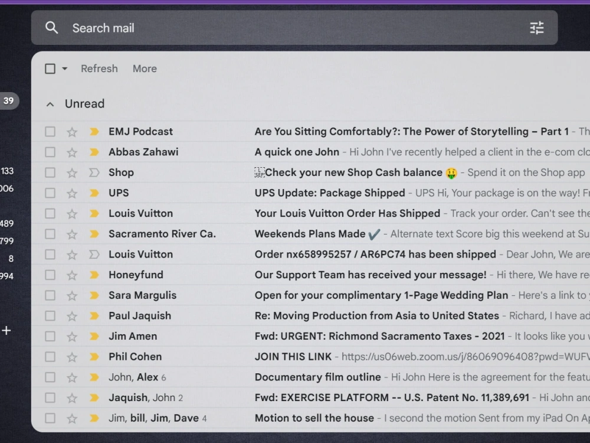Select the UPS email checkbox

[x=50, y=193]
